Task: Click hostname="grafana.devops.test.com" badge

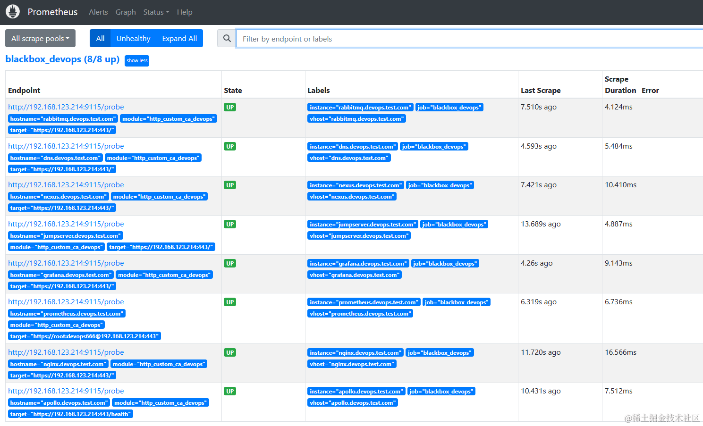Action: 61,275
